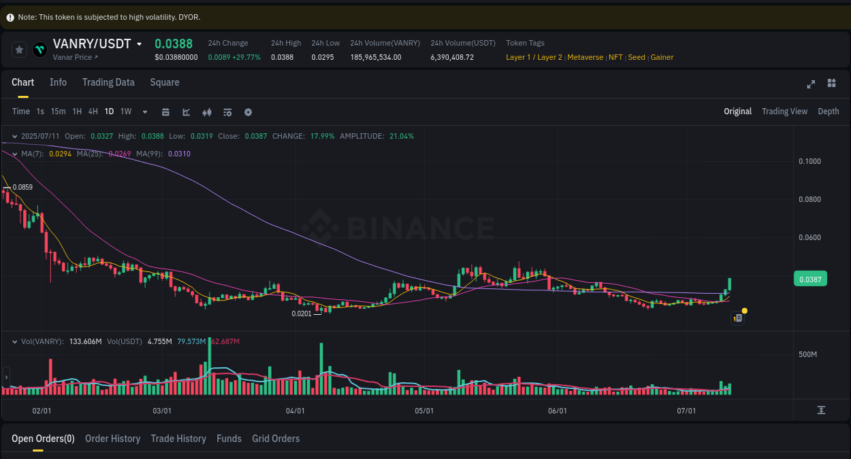851x459 pixels.
Task: Open the indicator settings list icon
Action: point(227,112)
